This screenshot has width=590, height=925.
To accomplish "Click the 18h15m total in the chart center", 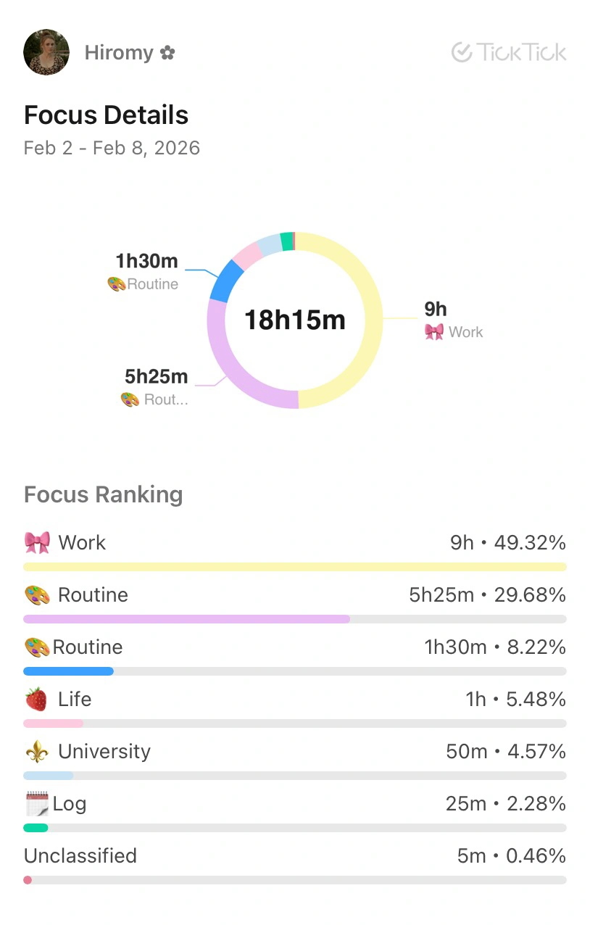I will pyautogui.click(x=294, y=320).
